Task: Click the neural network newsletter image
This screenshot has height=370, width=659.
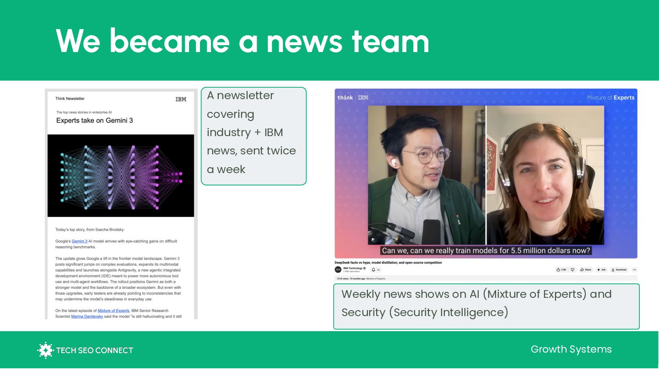Action: point(121,175)
